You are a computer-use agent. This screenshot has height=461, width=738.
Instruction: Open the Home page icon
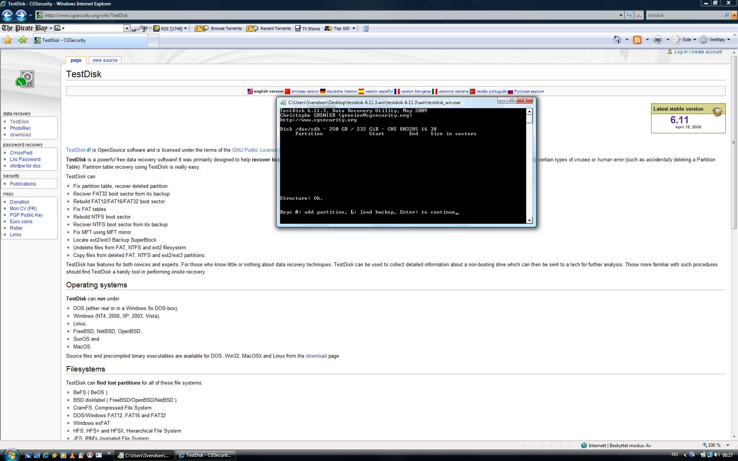617,40
